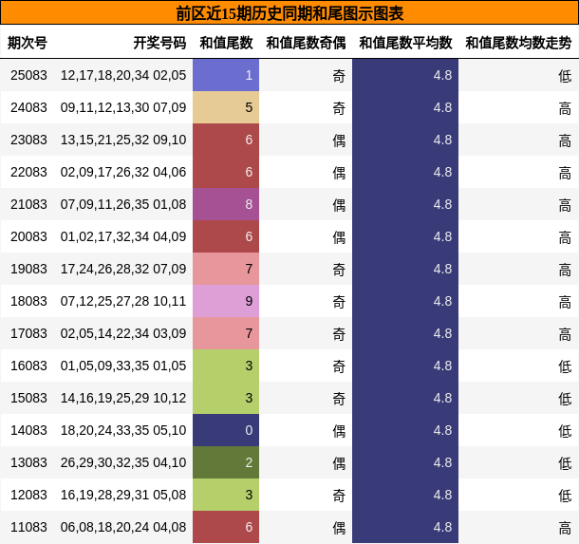Screen dimensions: 579x544
Task: Click the title 前区近15期历史同期和尾图示图表
Action: (289, 13)
